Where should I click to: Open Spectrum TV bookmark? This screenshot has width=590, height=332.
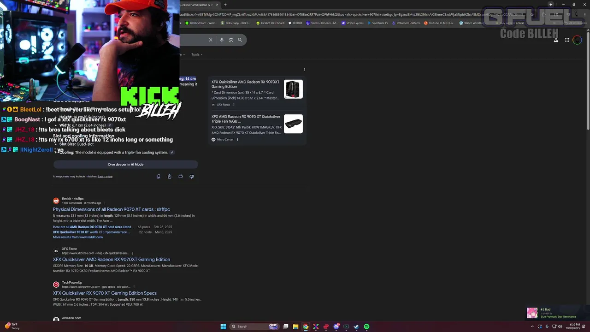click(x=378, y=23)
